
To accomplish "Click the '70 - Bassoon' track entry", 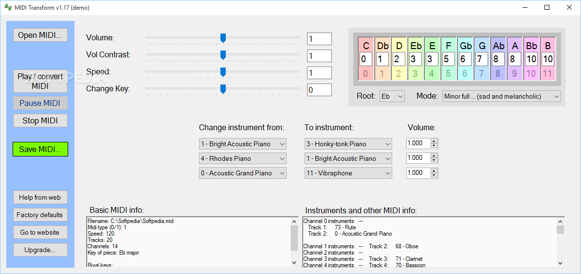I will (410, 265).
